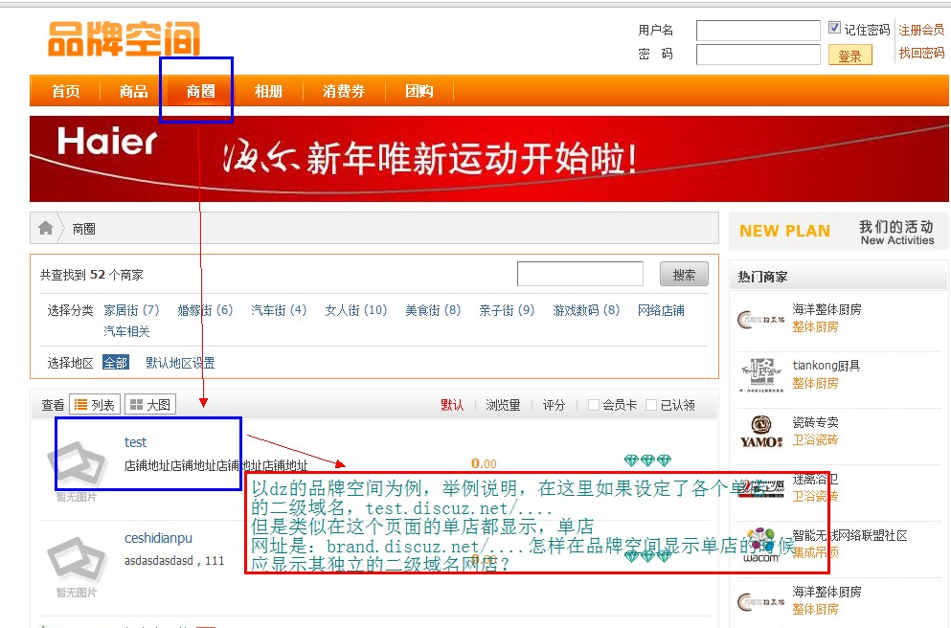Click the 搜索 search button
The image size is (951, 628).
point(684,275)
